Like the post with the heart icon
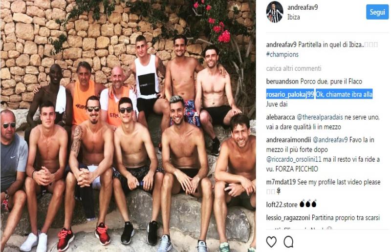The height and width of the screenshot is (252, 391). (x=271, y=242)
